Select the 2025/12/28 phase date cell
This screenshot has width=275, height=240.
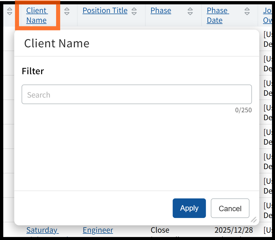(234, 230)
